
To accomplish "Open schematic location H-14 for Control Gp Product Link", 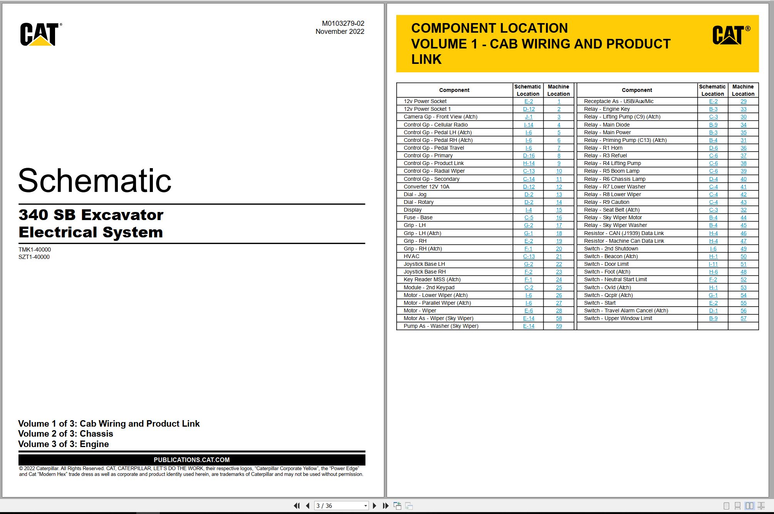I will [529, 163].
